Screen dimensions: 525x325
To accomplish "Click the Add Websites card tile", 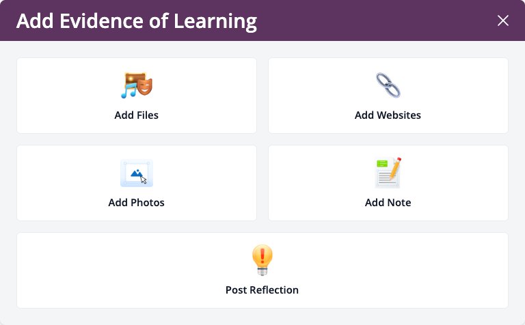I will (388, 96).
